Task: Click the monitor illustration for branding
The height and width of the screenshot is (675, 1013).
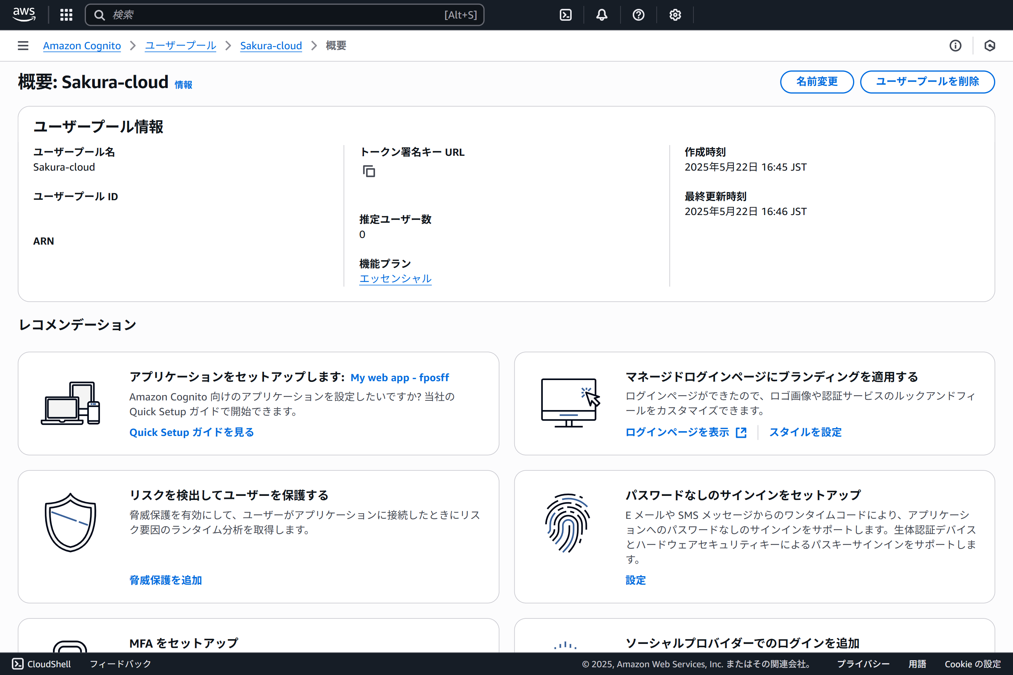Action: (x=570, y=403)
